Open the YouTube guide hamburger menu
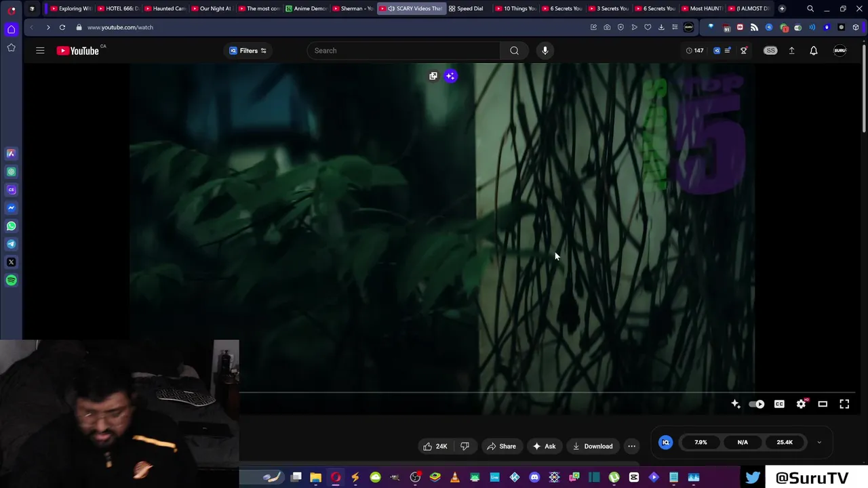 pyautogui.click(x=40, y=50)
